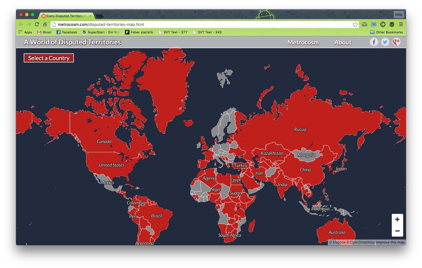
Task: Open Feber statistik bookmark
Action: (139, 32)
